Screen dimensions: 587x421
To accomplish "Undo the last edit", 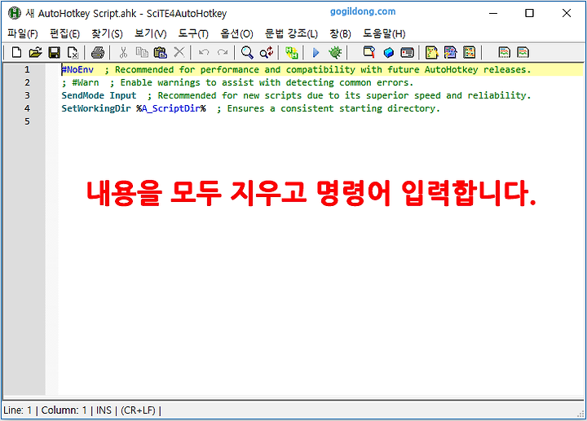I will coord(204,52).
